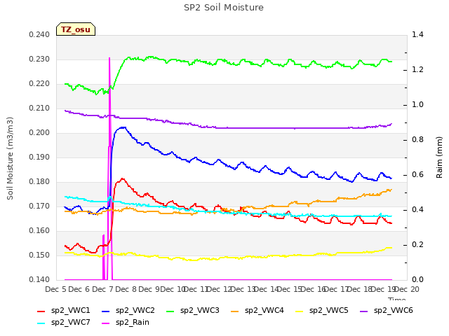Click the 1.4 right axis value
This screenshot has height=336, width=449.
click(417, 35)
